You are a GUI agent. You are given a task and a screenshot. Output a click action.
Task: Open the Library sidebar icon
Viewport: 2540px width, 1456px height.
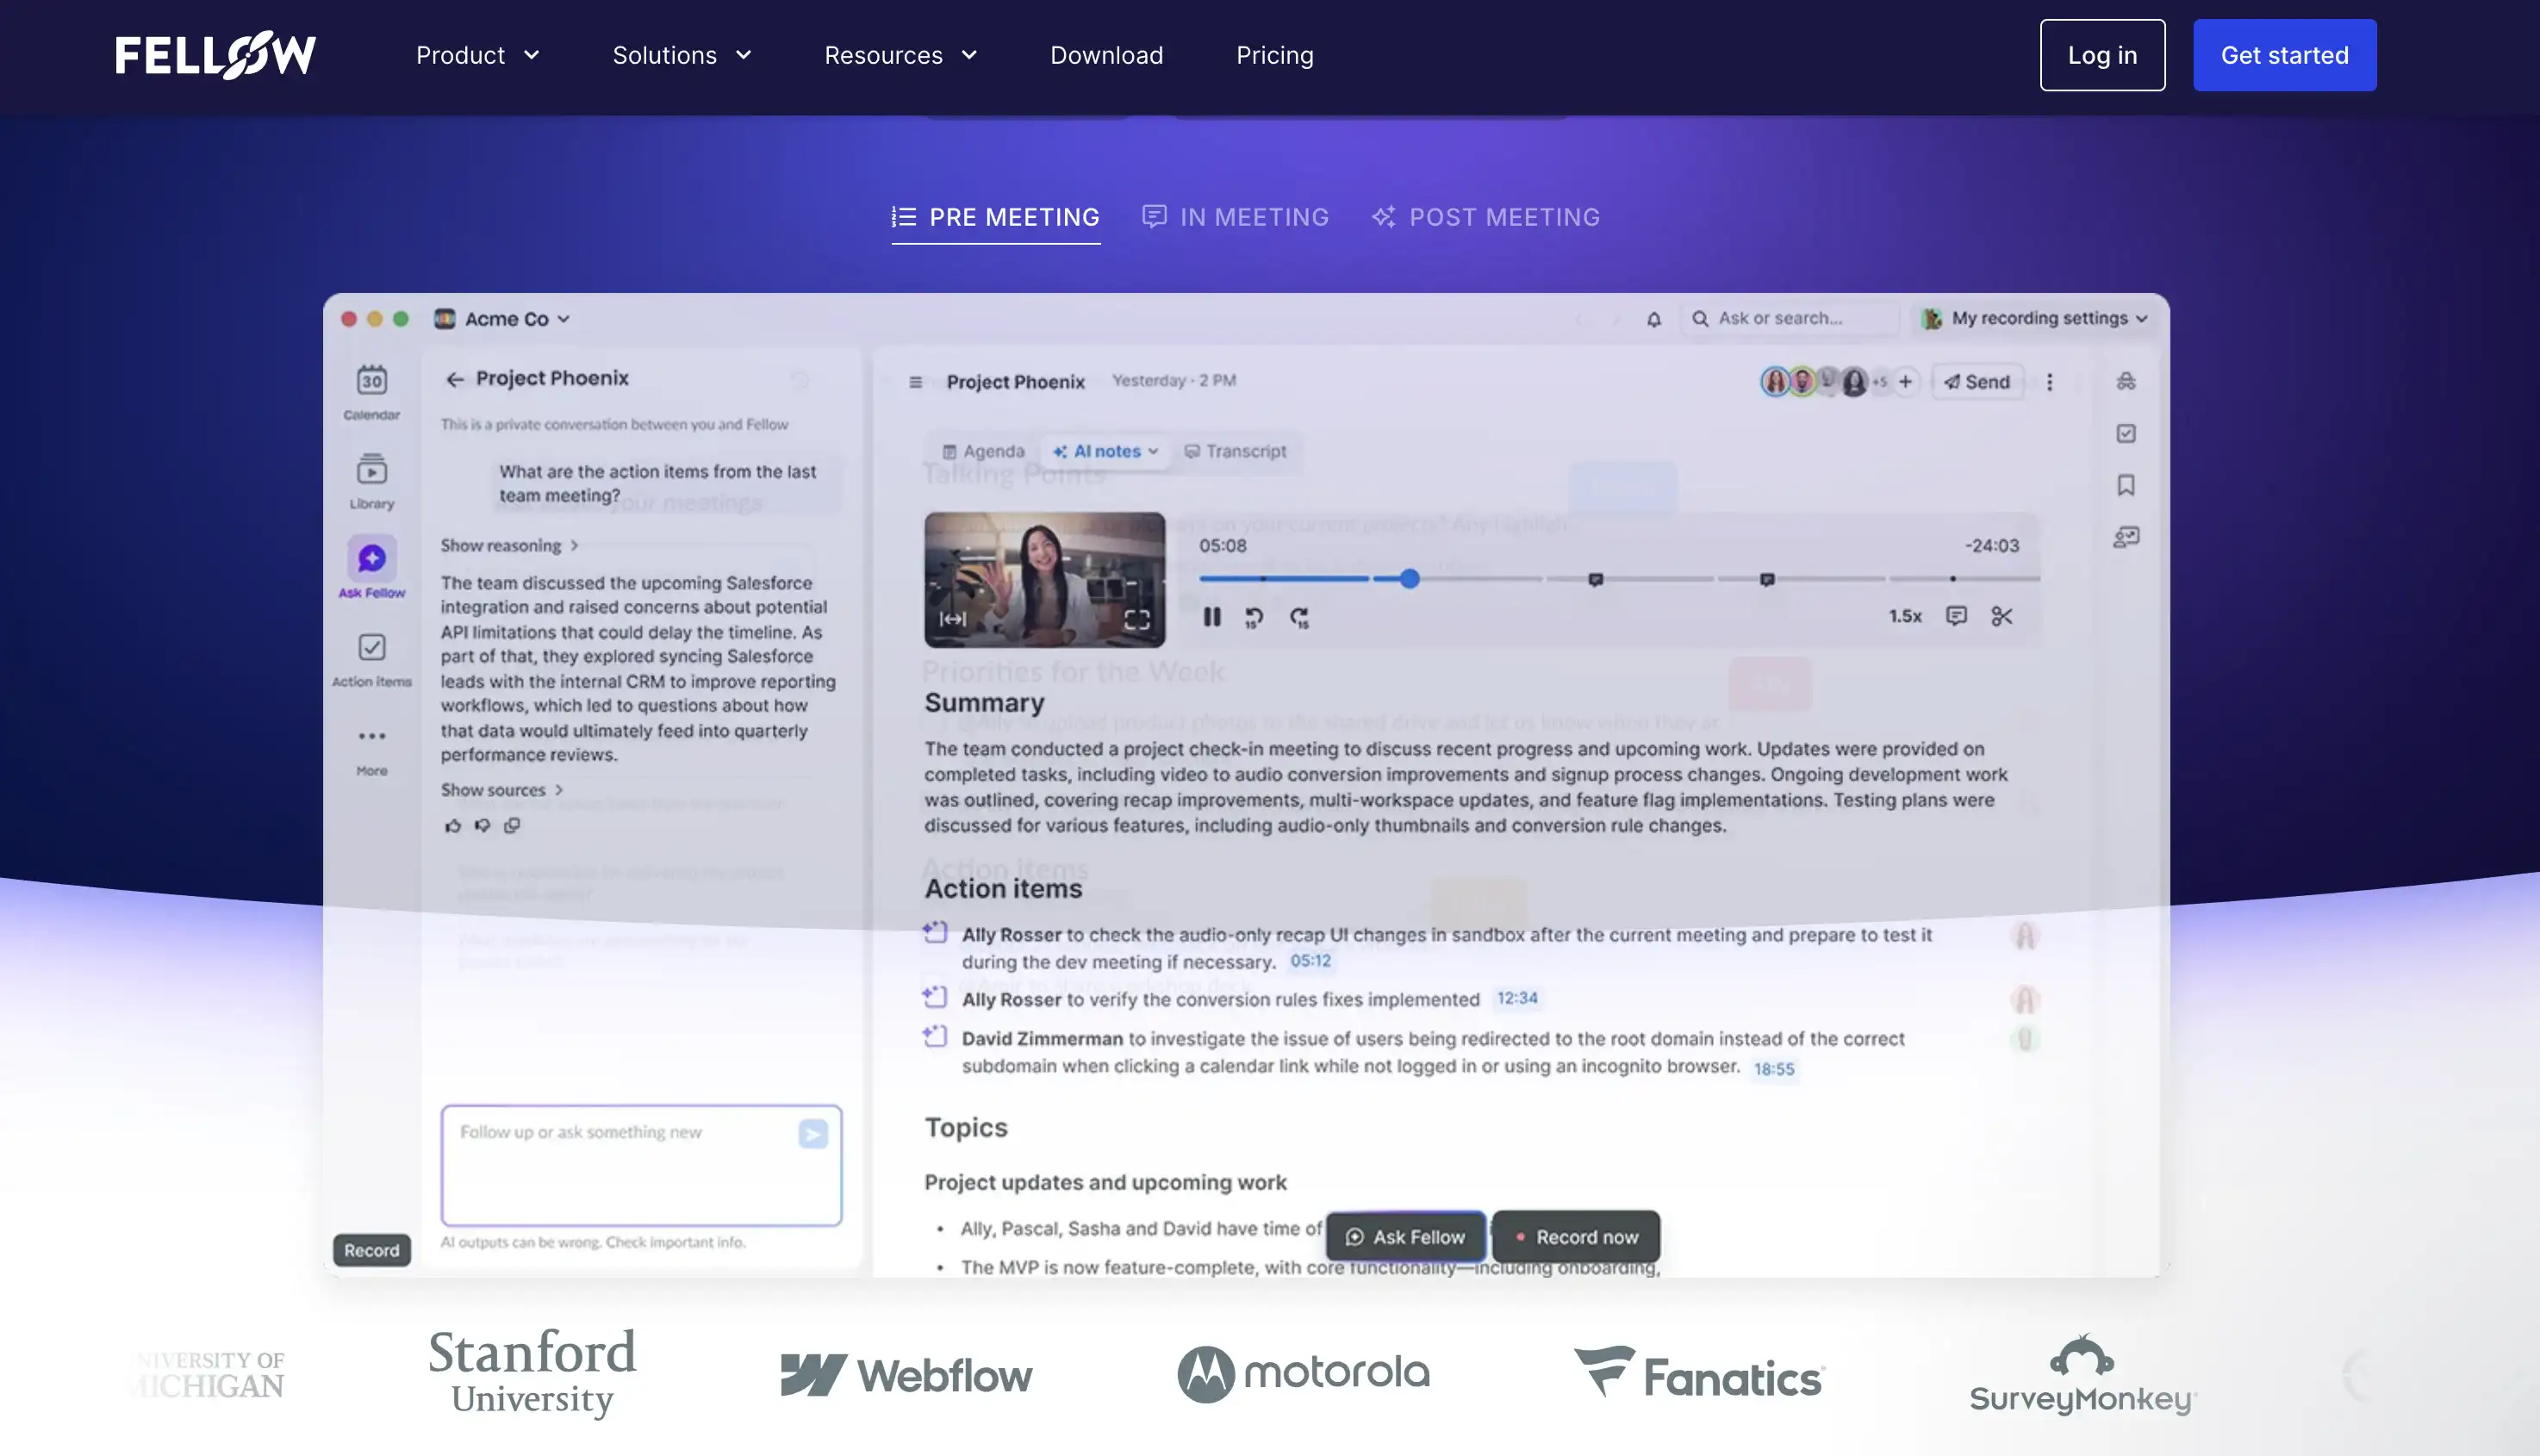point(371,469)
